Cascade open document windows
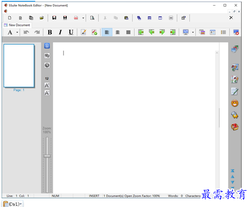This screenshot has width=250, height=207. click(139, 18)
